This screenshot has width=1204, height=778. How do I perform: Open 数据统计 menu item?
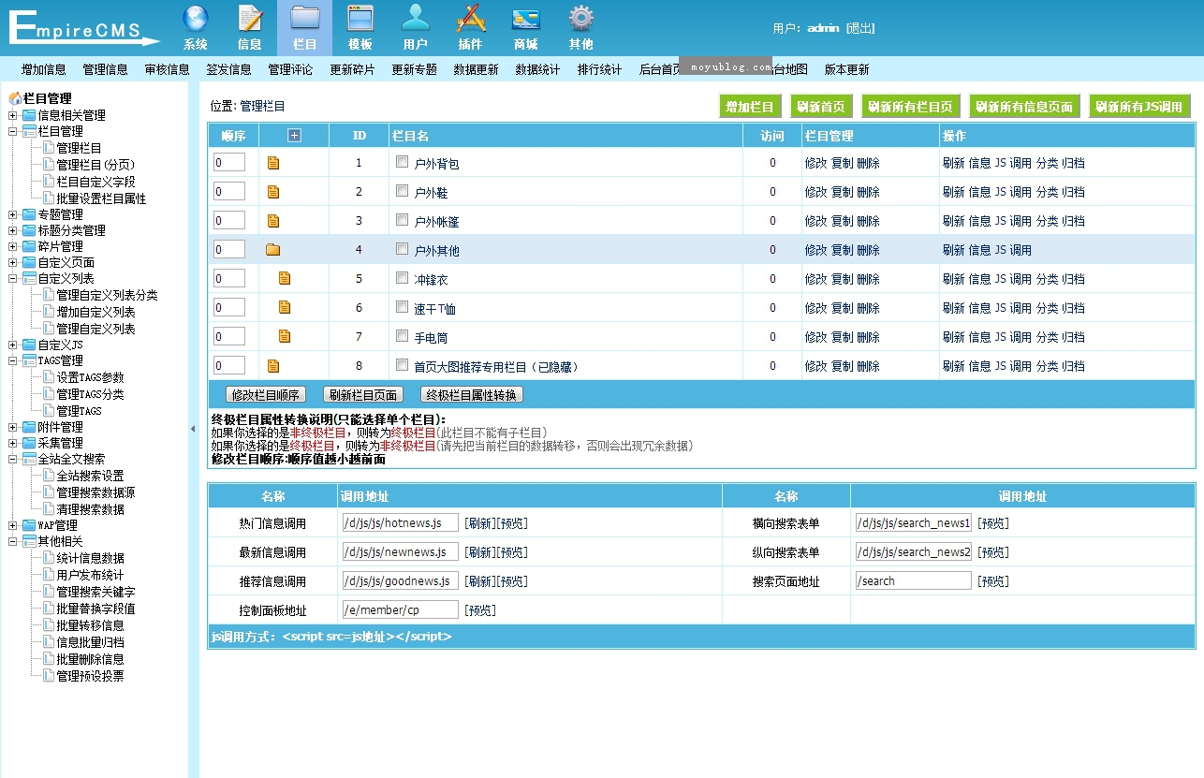click(x=538, y=69)
